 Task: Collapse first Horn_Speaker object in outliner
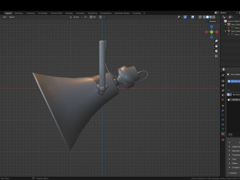[x=225, y=24]
